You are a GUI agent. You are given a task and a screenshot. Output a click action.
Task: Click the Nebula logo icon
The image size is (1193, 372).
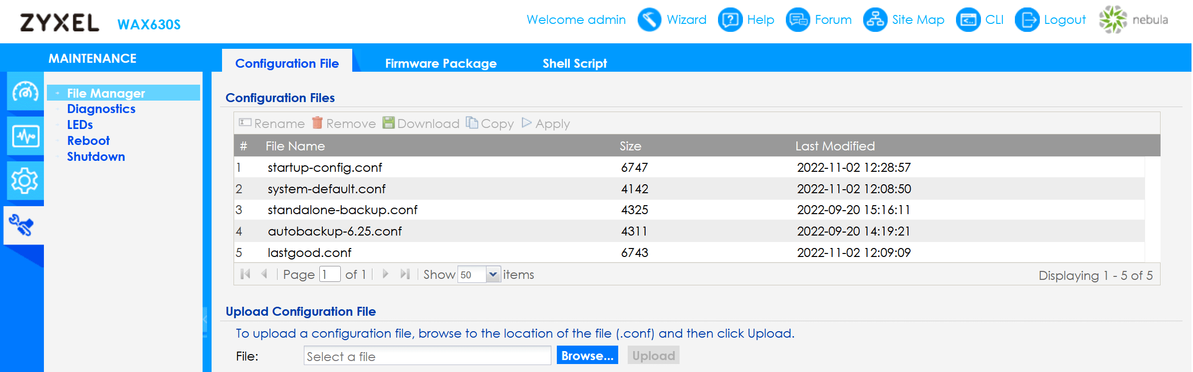tap(1113, 20)
